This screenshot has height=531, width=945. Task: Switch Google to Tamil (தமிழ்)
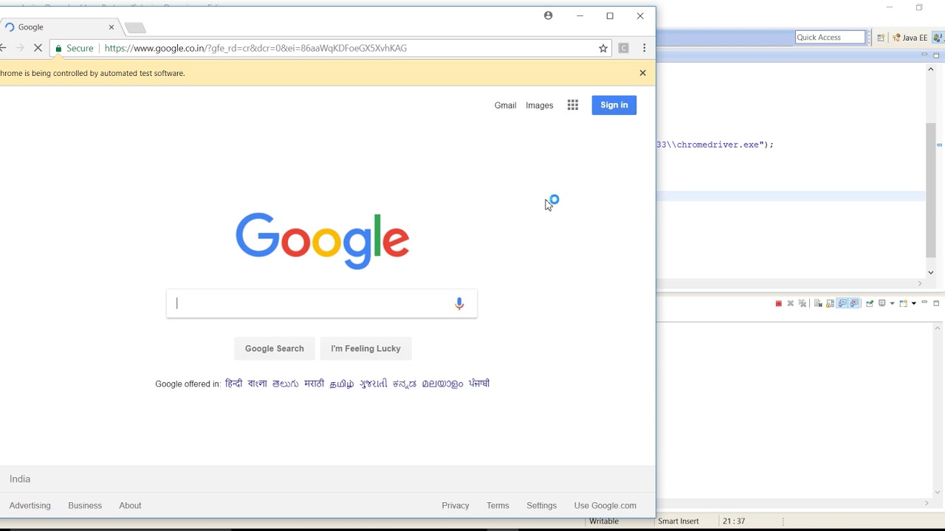342,383
